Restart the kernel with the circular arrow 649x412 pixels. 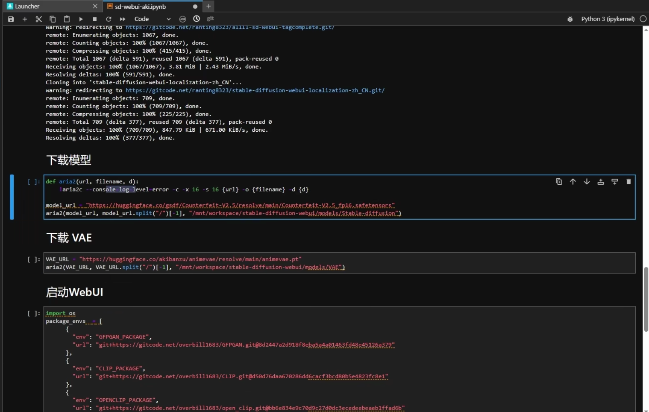(108, 19)
